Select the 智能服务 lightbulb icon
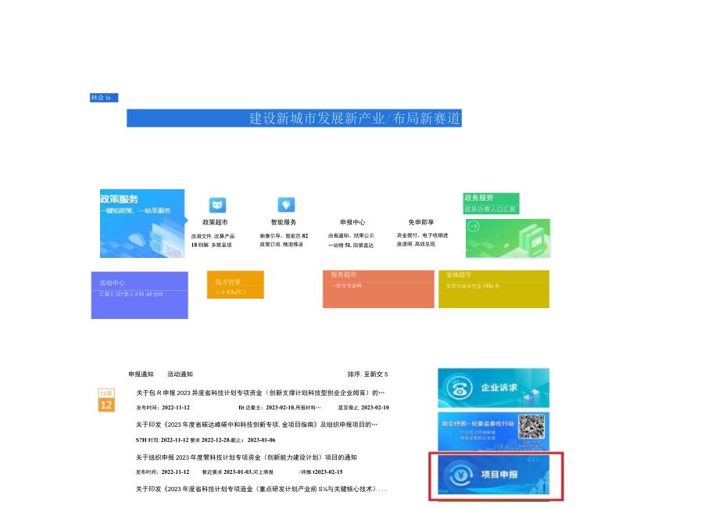This screenshot has width=719, height=509. (x=286, y=203)
